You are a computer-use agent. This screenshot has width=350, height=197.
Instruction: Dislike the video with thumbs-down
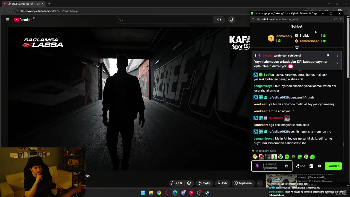click(x=189, y=183)
